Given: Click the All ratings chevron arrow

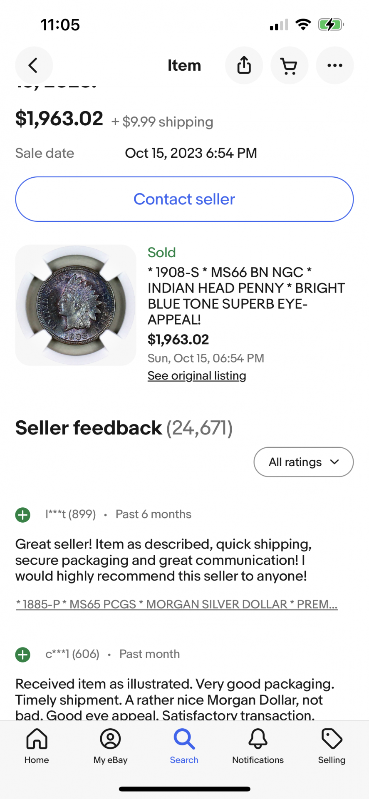Looking at the screenshot, I should pos(334,462).
